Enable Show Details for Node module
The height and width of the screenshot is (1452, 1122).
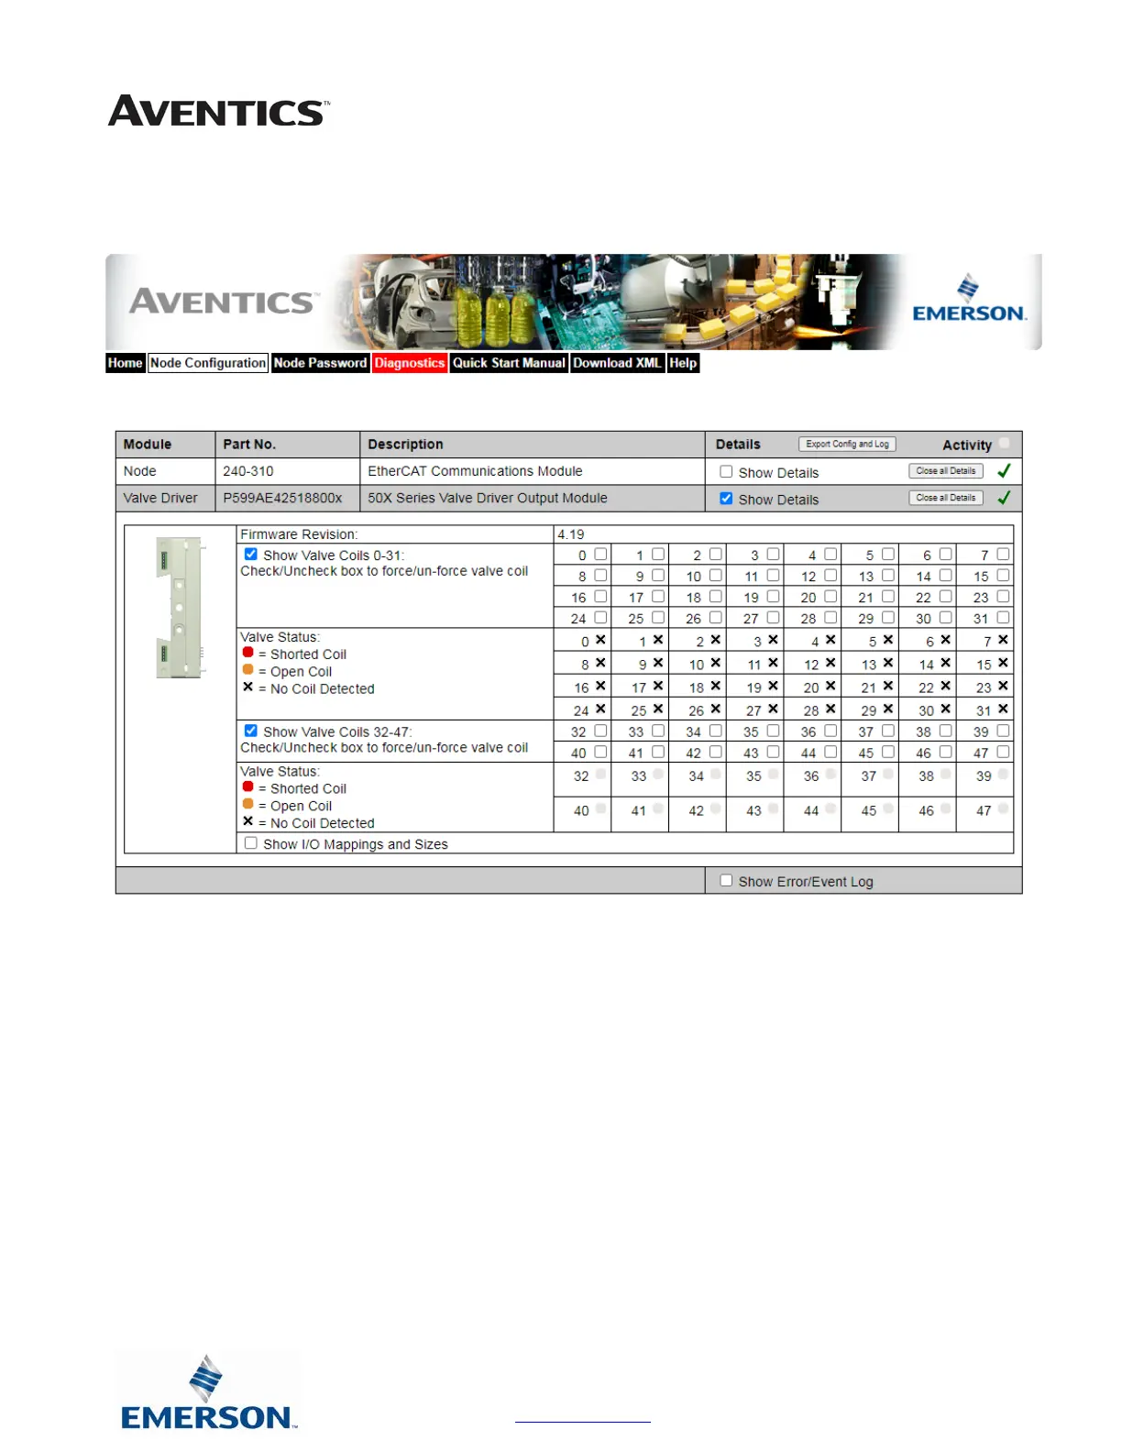click(x=726, y=471)
